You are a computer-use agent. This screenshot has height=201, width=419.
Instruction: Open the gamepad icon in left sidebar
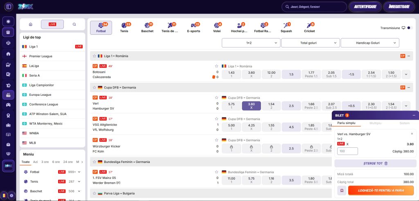tap(8, 105)
